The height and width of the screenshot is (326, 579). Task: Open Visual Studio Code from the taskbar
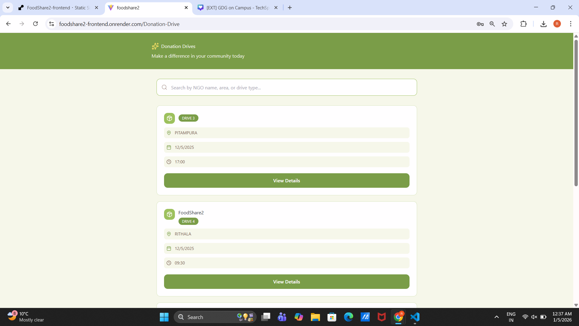pos(415,317)
